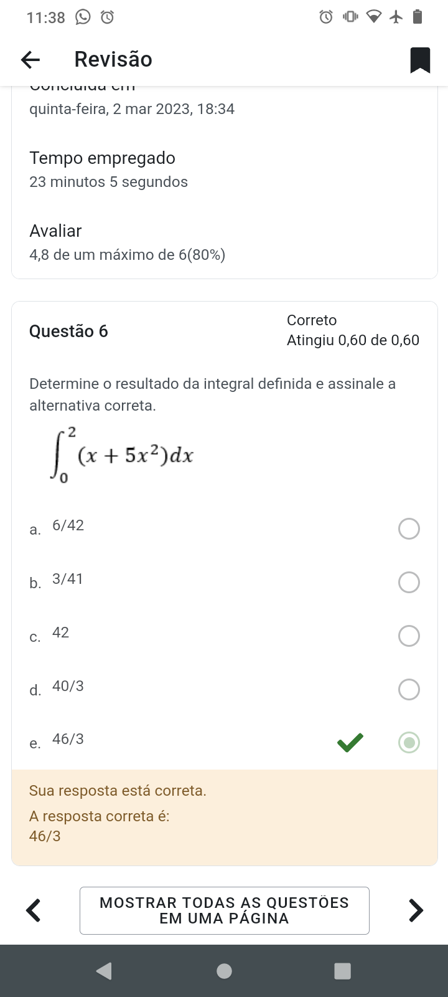Select radio option d. 40/3
448x997 pixels.
tap(409, 690)
